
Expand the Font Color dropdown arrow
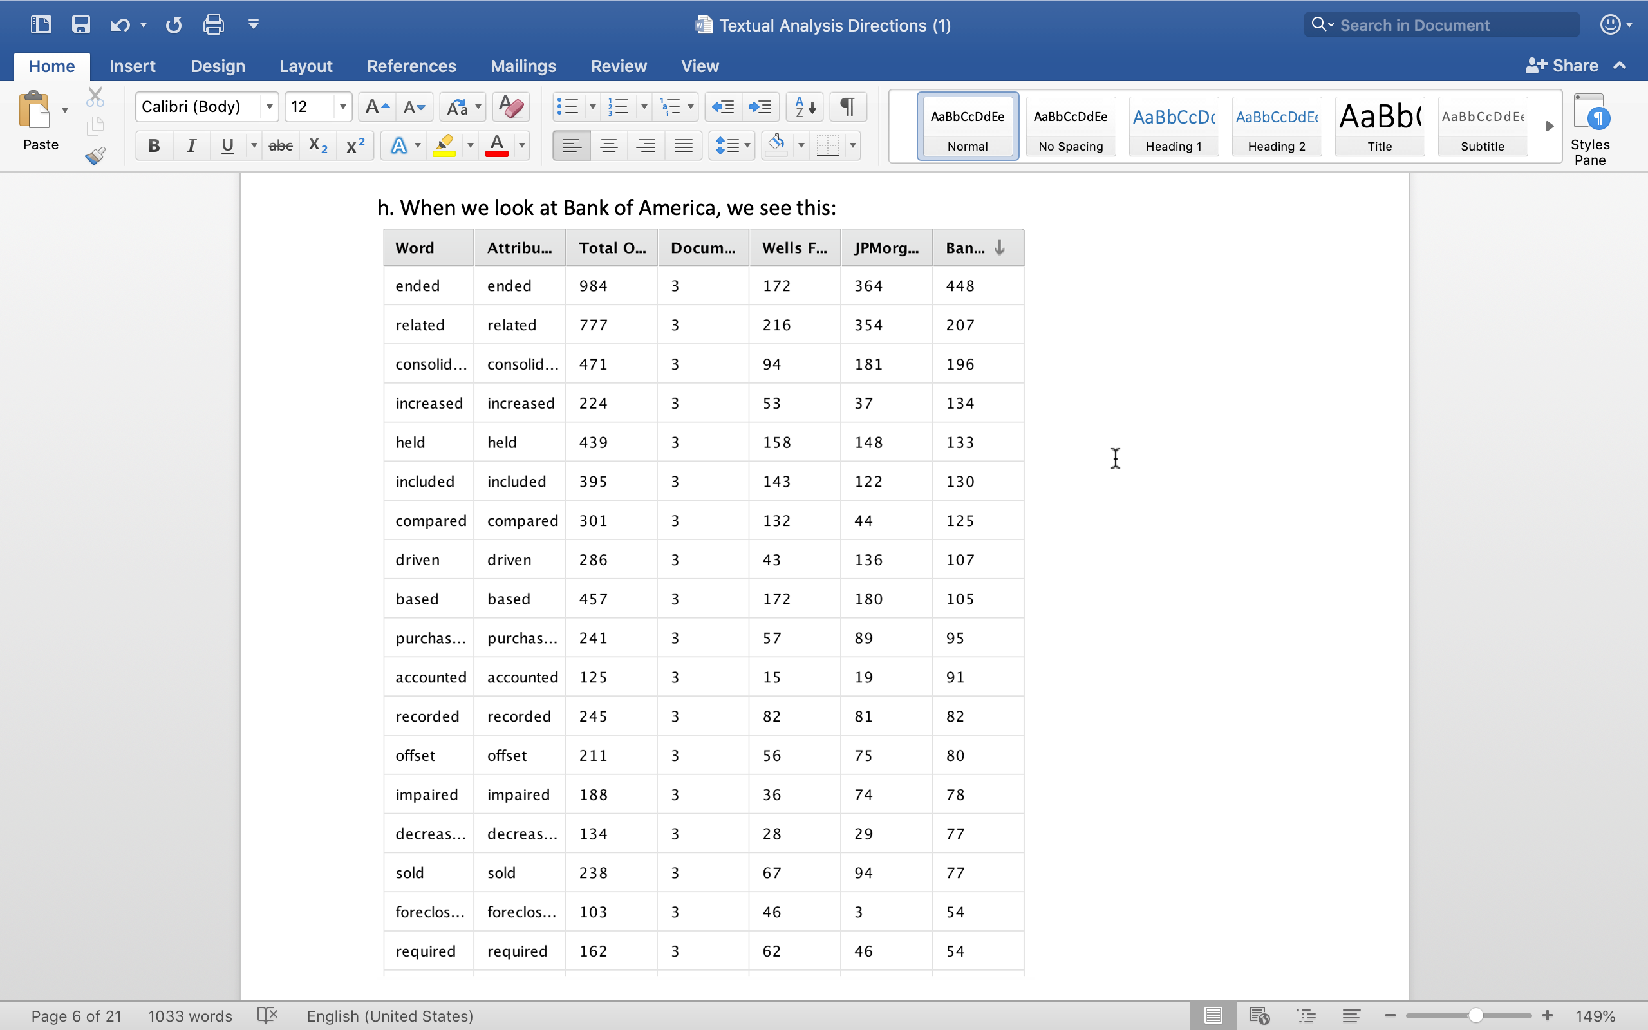pos(521,145)
